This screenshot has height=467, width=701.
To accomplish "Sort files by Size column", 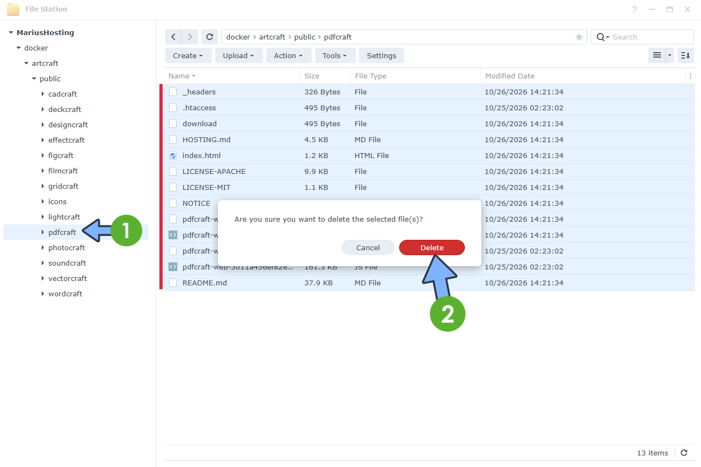I will point(325,76).
